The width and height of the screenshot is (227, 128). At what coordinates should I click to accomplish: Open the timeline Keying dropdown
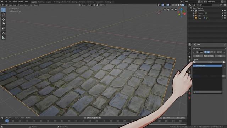[17, 118]
